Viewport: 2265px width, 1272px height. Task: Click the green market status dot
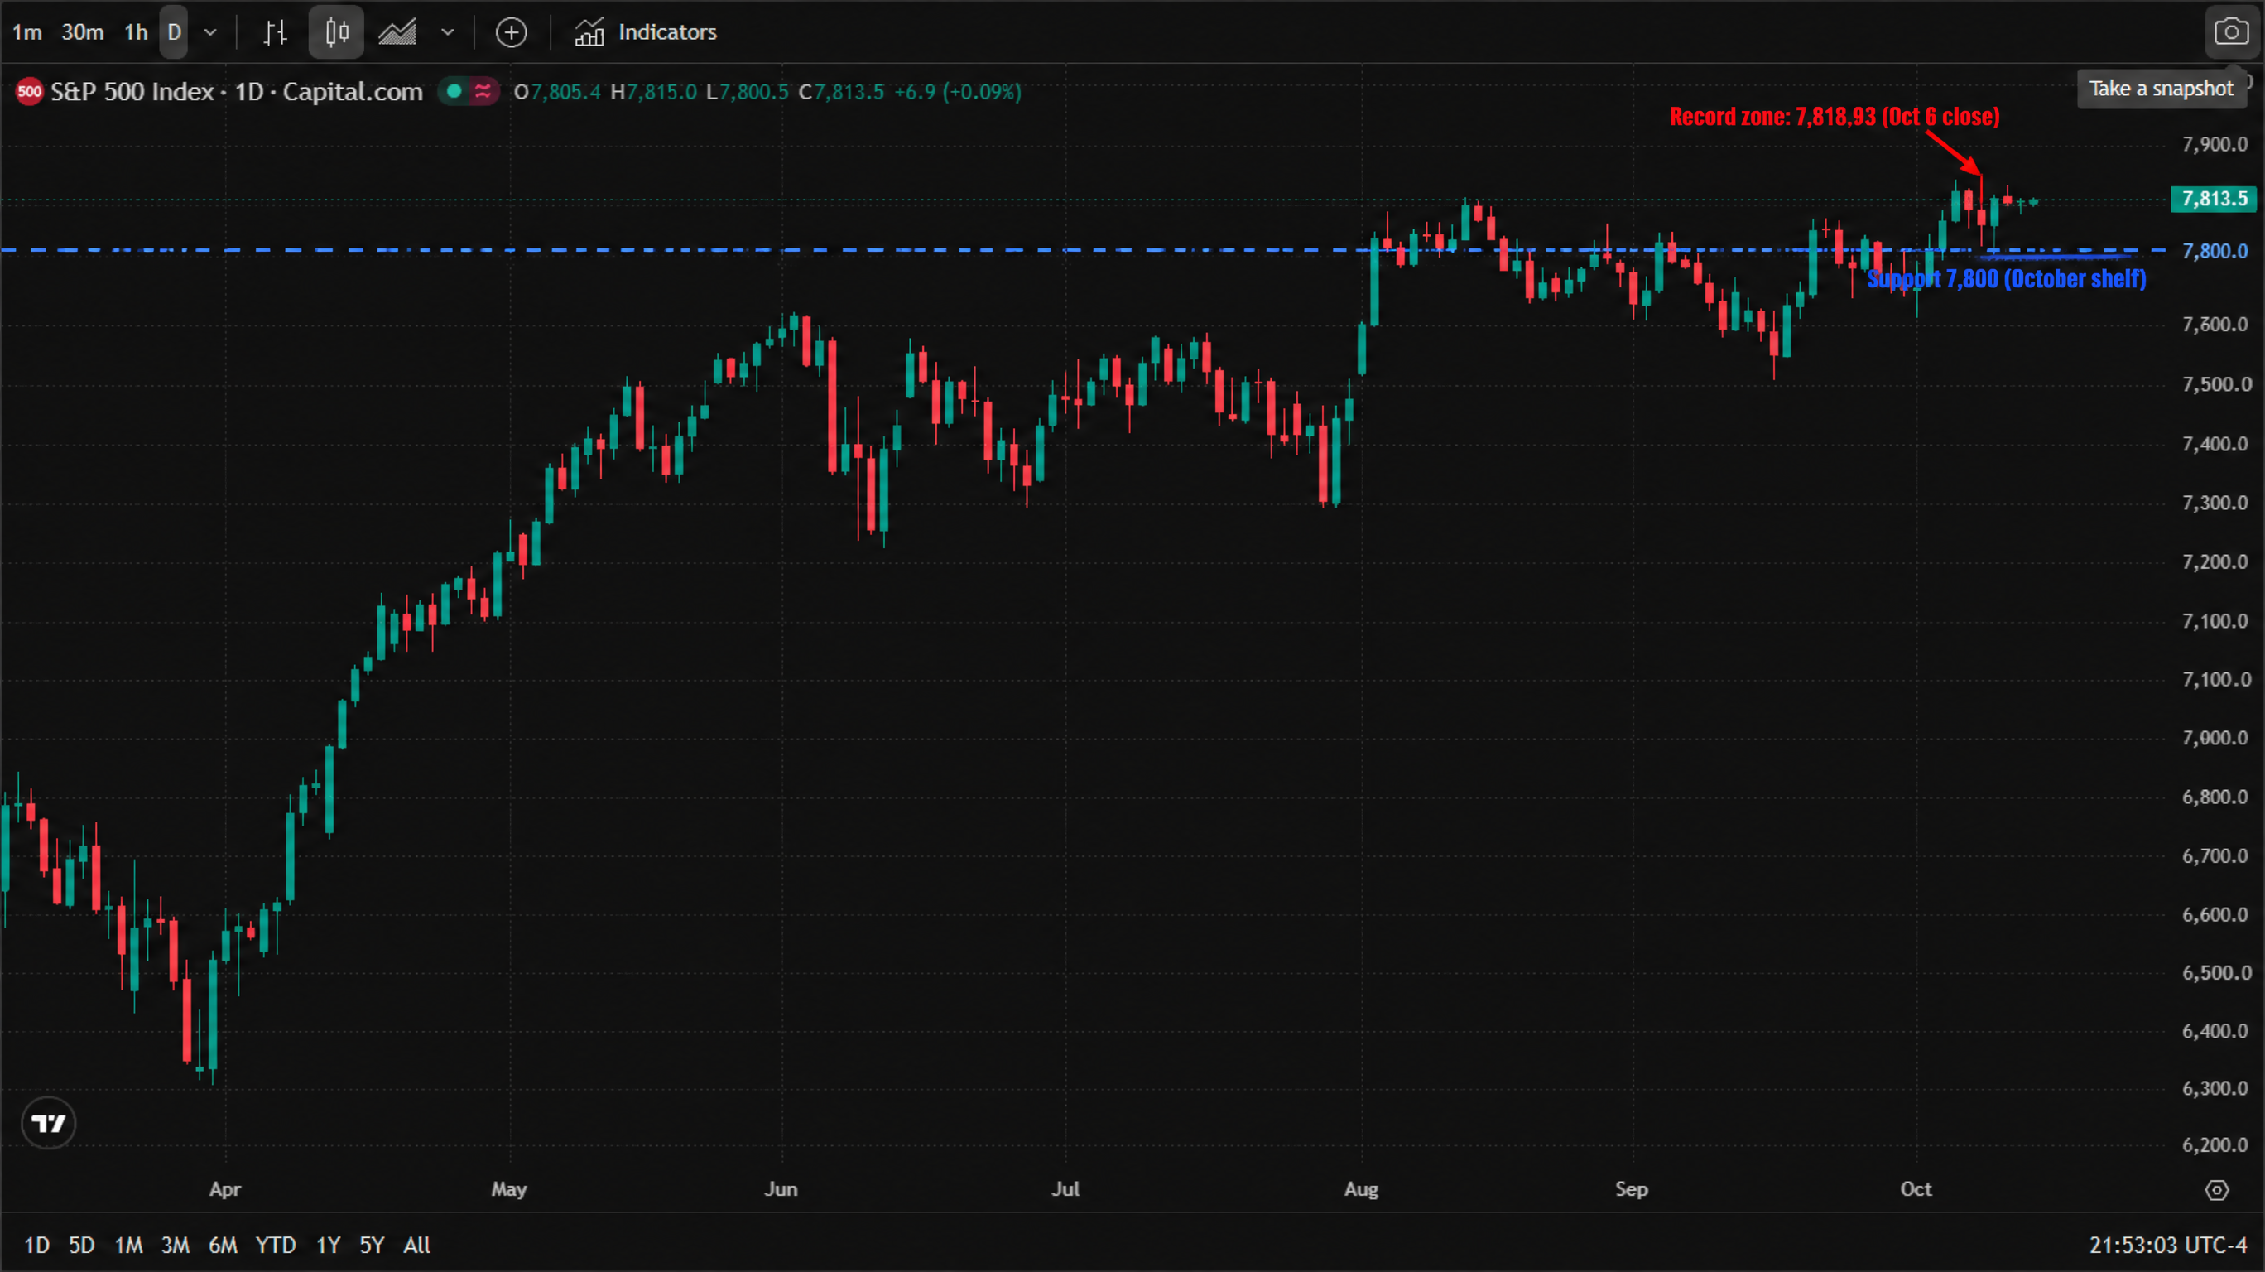pyautogui.click(x=454, y=90)
